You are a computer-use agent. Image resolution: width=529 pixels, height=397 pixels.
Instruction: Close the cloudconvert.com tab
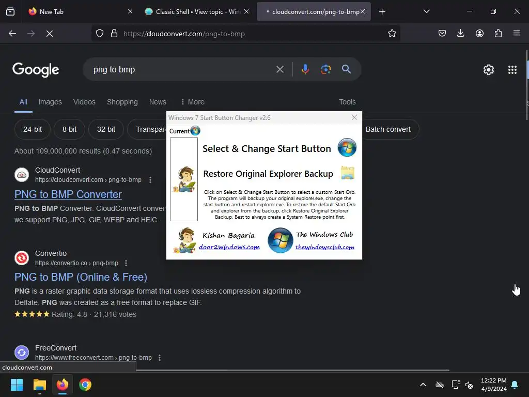pyautogui.click(x=363, y=11)
